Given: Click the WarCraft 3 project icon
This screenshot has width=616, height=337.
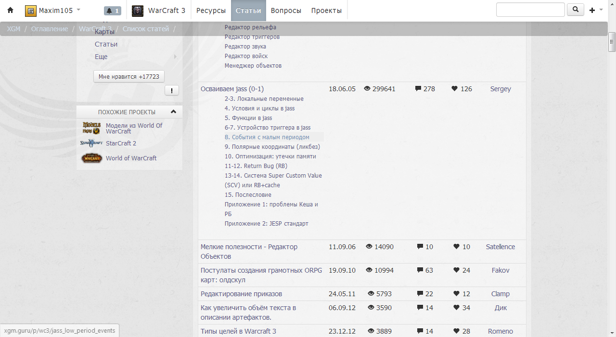Looking at the screenshot, I should pos(138,11).
